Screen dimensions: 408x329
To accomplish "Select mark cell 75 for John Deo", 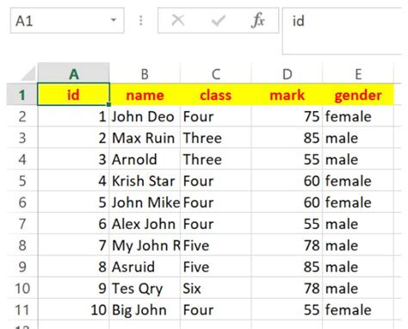I will 287,116.
